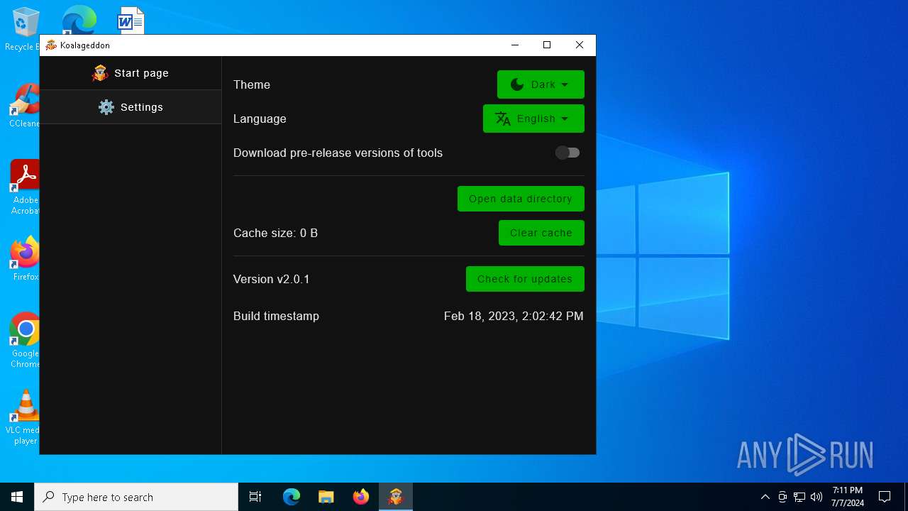
Task: Switch to the Start page tab
Action: tap(131, 73)
